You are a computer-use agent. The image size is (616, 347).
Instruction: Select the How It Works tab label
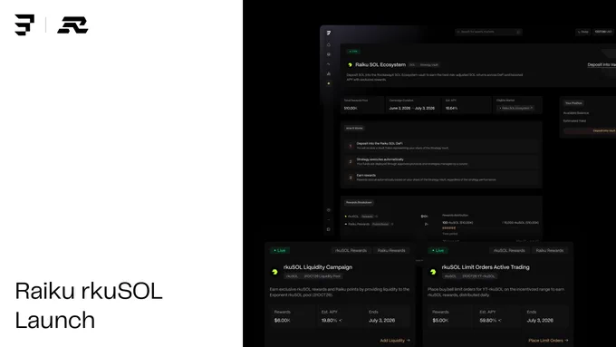354,128
